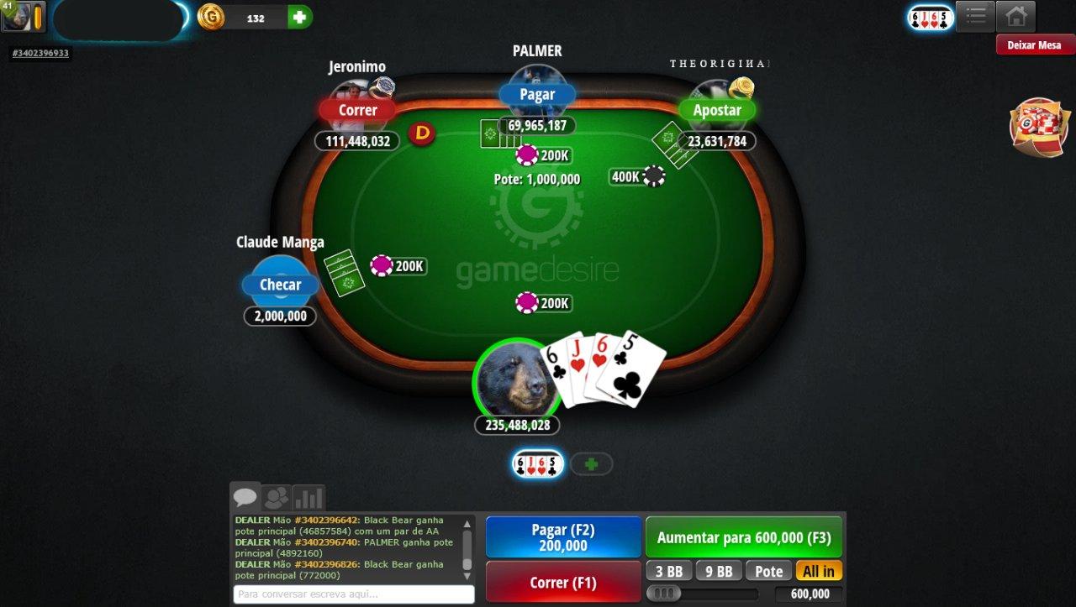1076x607 pixels.
Task: Add another table with the plus icon
Action: [x=592, y=463]
